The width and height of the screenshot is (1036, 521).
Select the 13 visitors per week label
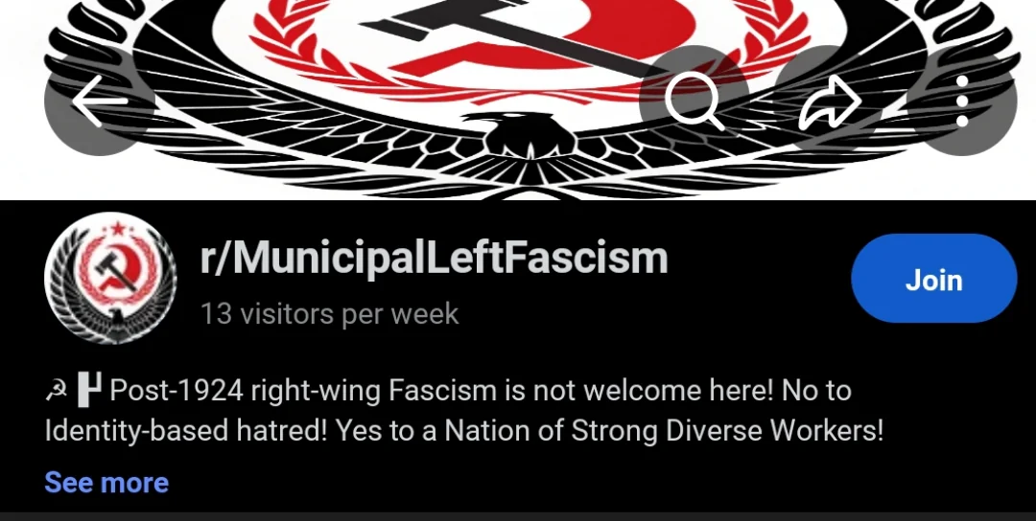click(329, 314)
